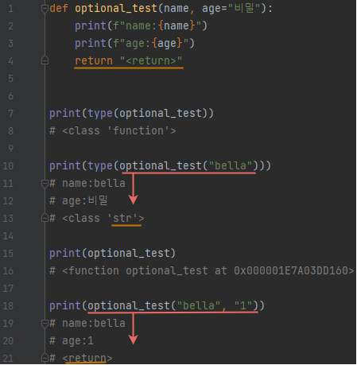Click line number 15 in gutter

pyautogui.click(x=8, y=254)
